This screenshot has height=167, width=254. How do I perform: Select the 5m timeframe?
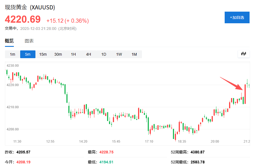(x=28, y=54)
